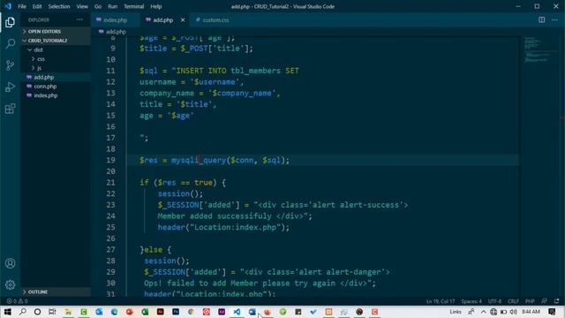This screenshot has height=318, width=565.
Task: Expand the Open Editors section
Action: [x=55, y=32]
